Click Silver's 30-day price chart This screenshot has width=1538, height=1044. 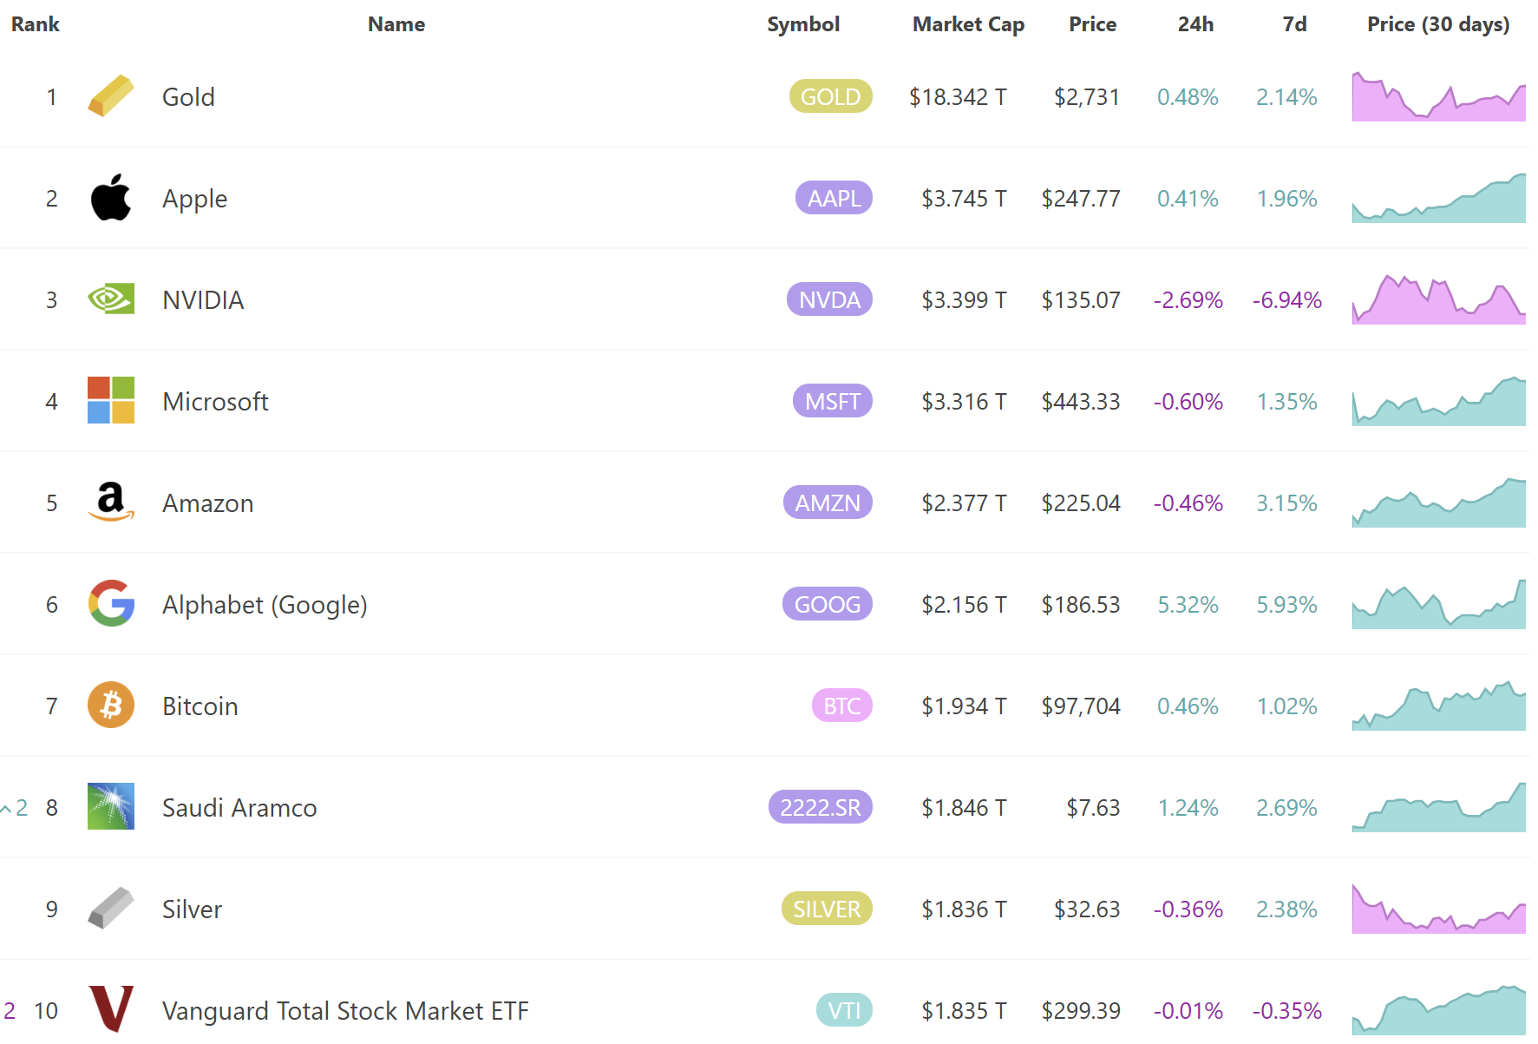point(1438,909)
